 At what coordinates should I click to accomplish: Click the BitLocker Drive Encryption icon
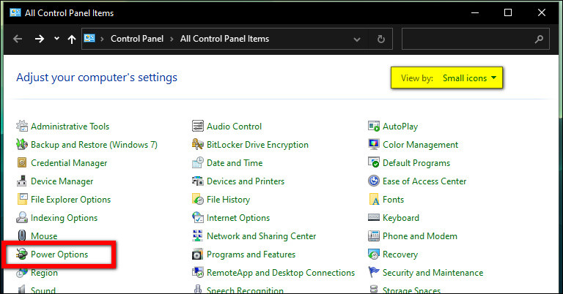tap(197, 145)
